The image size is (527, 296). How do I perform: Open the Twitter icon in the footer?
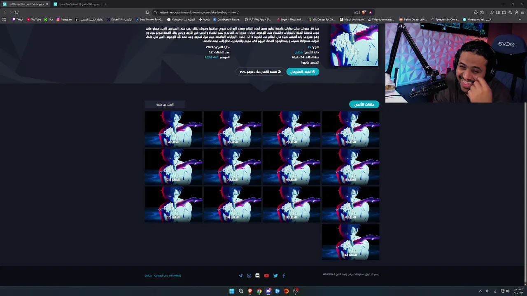click(x=275, y=275)
